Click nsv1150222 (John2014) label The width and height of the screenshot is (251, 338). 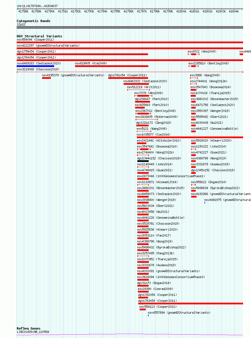click(x=209, y=146)
